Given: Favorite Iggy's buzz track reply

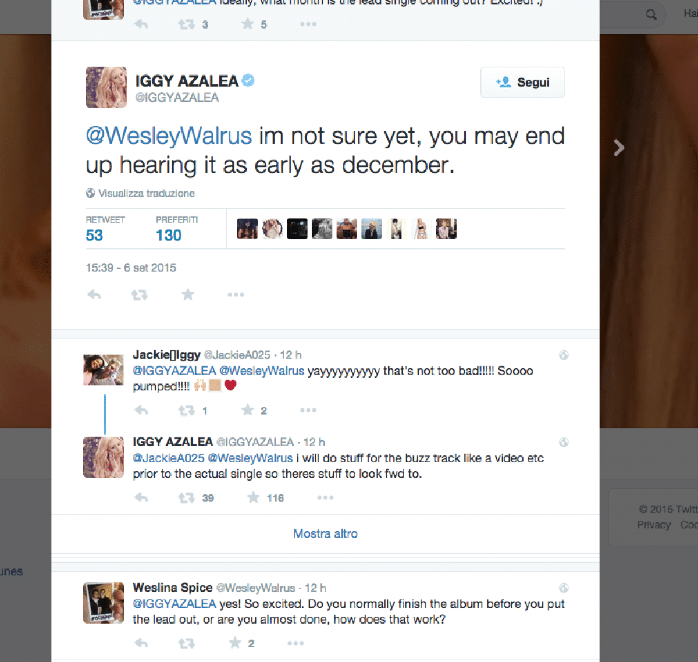Looking at the screenshot, I should click(254, 498).
